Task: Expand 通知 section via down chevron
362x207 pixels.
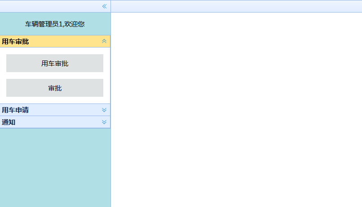Action: click(104, 122)
